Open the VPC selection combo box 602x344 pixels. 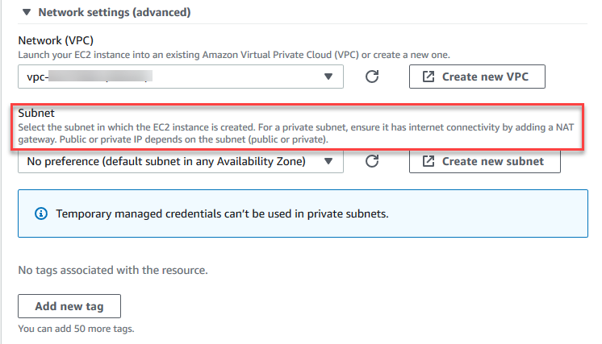coord(169,77)
